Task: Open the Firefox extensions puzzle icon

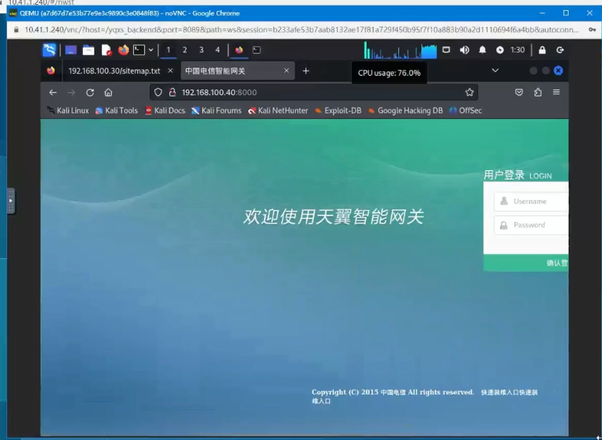Action: click(x=538, y=92)
